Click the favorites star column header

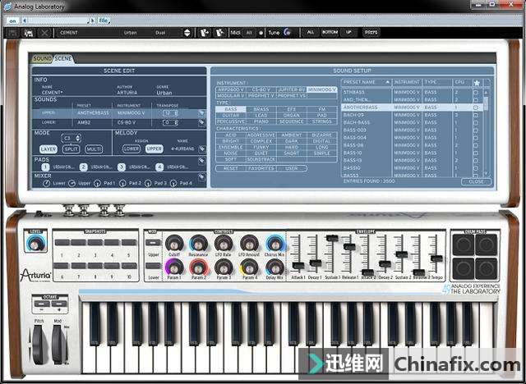click(x=477, y=82)
